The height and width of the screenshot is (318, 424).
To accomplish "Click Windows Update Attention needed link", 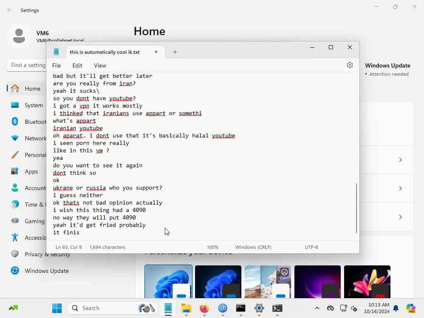I will coord(389,74).
